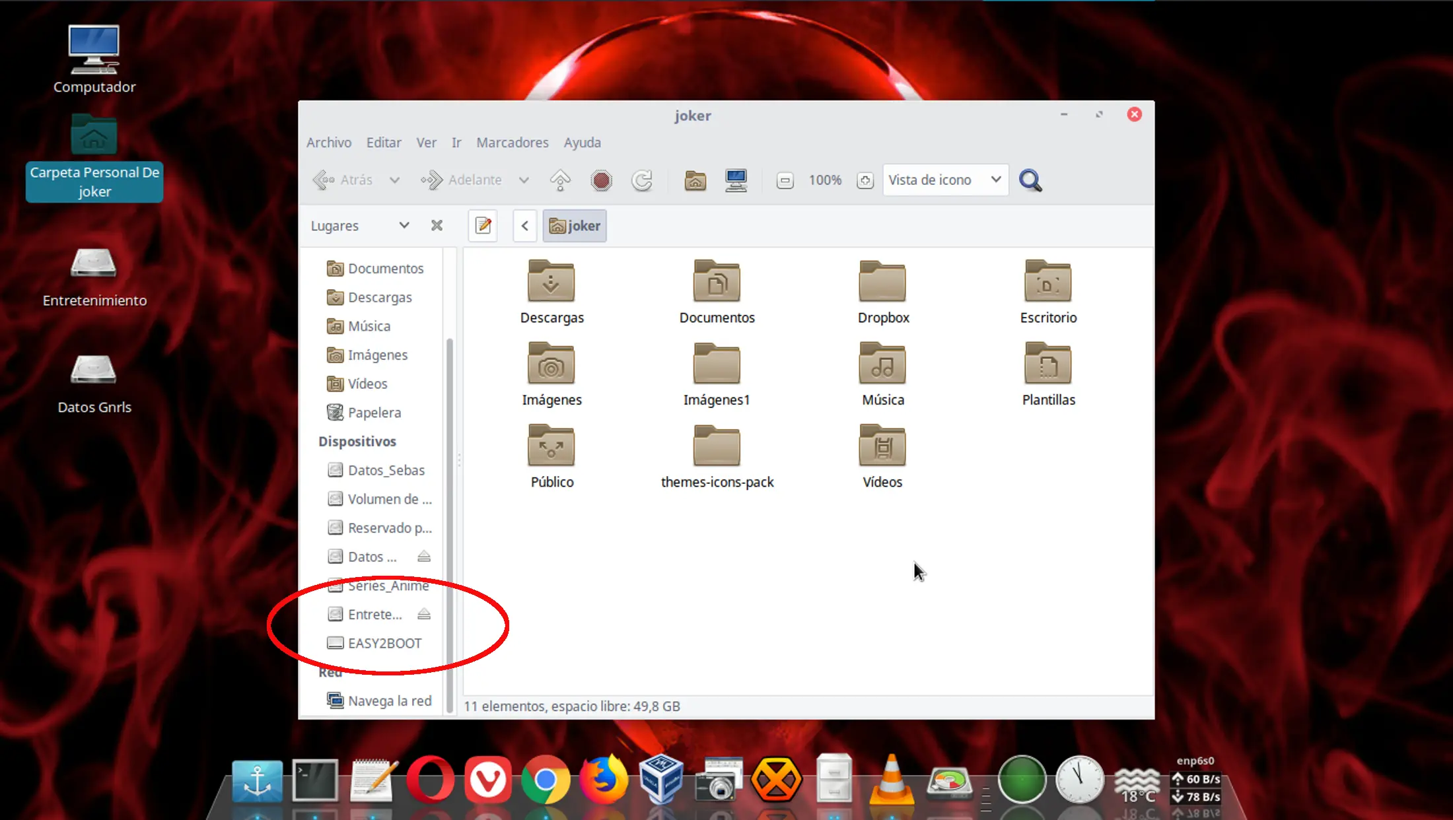This screenshot has height=820, width=1453.
Task: Stop loading with the red stop icon
Action: pyautogui.click(x=600, y=180)
